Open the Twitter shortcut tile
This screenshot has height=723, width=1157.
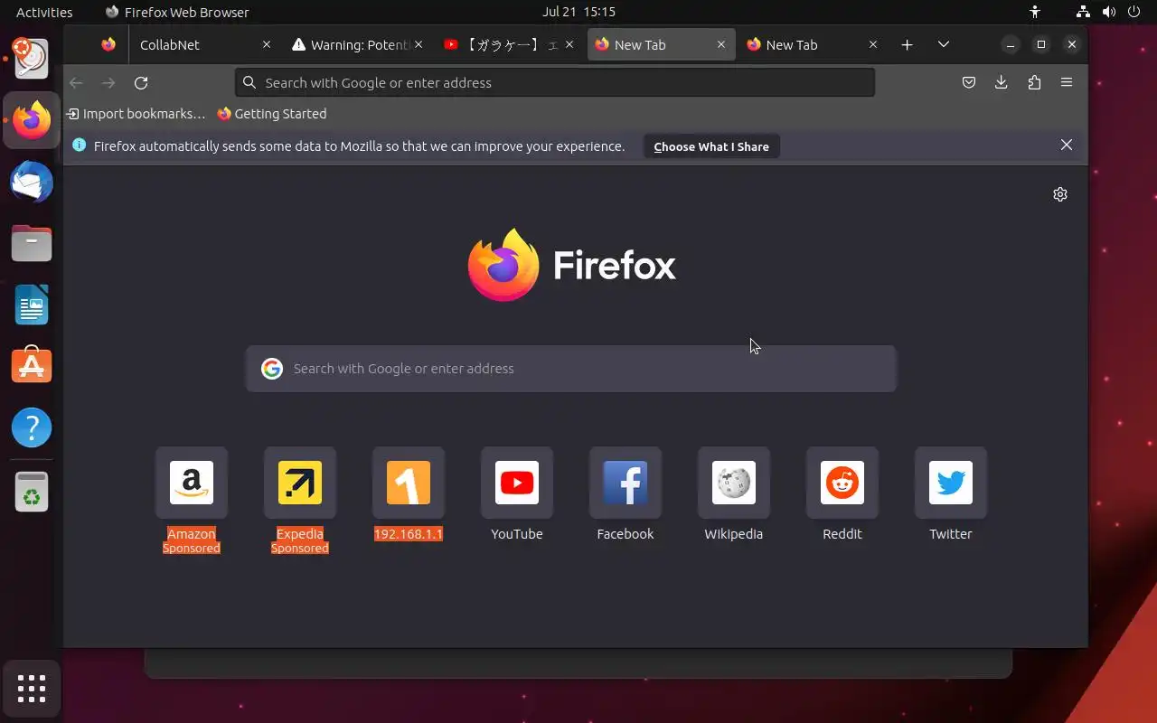click(951, 483)
